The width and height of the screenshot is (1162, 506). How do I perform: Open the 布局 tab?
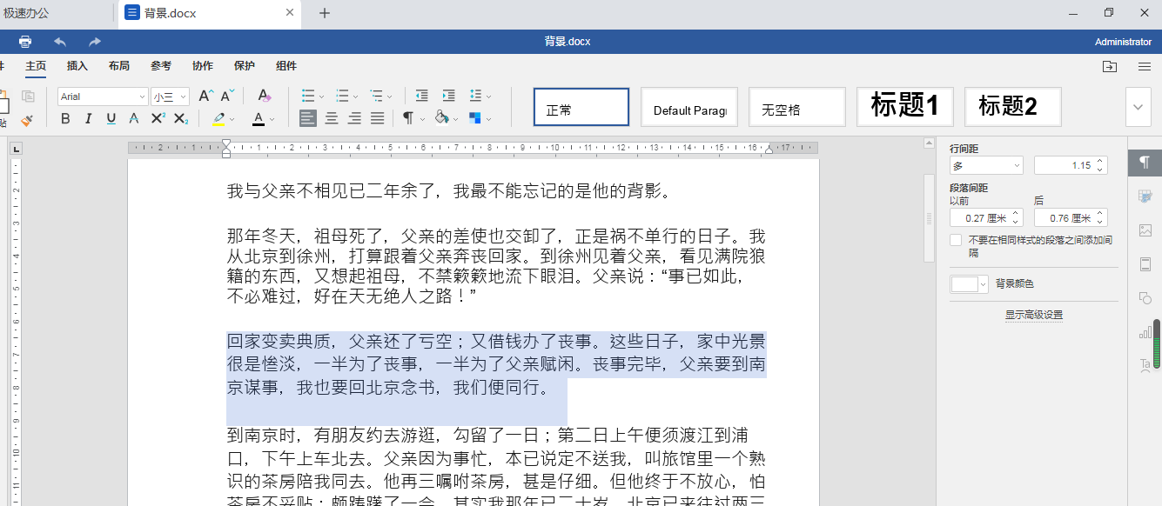coord(119,66)
